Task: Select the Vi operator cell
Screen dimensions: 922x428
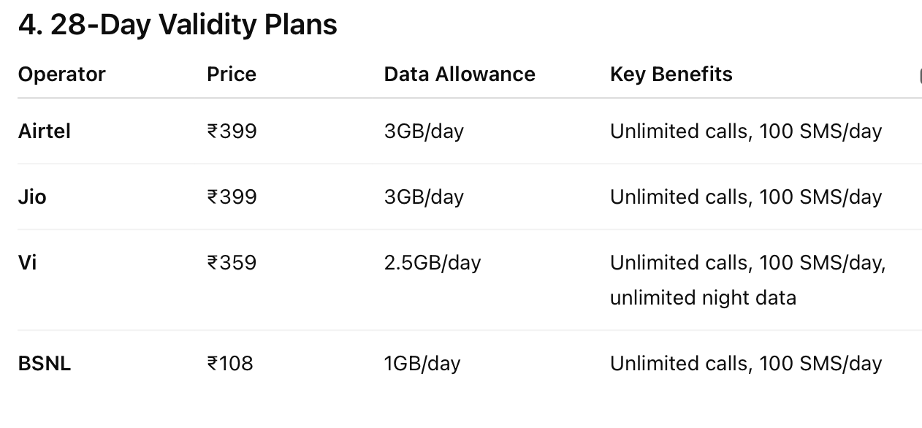Action: pyautogui.click(x=27, y=263)
